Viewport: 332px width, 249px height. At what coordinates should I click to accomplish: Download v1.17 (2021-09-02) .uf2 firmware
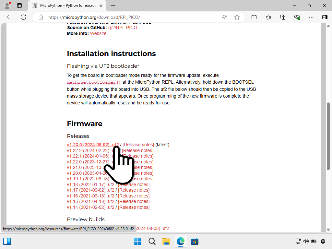point(90,190)
